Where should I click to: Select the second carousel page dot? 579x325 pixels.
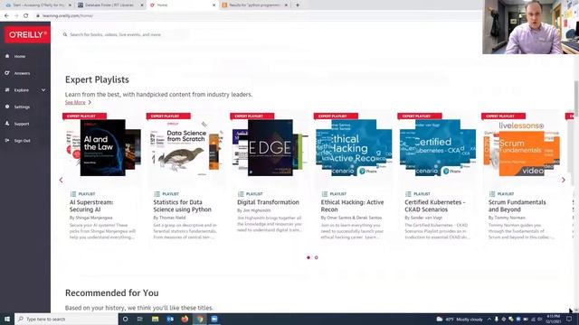(316, 257)
